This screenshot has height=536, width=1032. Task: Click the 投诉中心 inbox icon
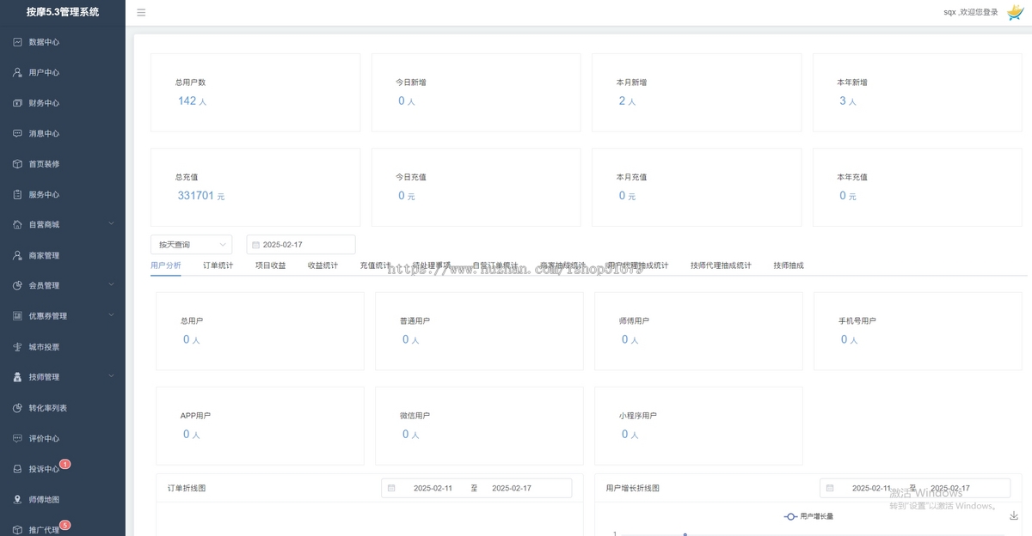pyautogui.click(x=17, y=469)
